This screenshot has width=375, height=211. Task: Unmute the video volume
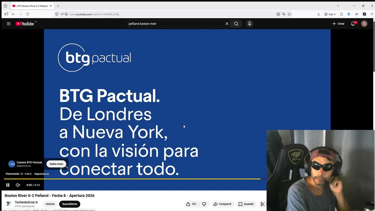point(18,185)
